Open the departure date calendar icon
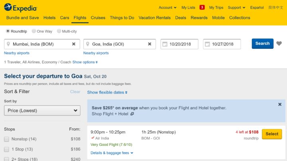Image resolution: width=287 pixels, height=161 pixels. click(x=165, y=44)
